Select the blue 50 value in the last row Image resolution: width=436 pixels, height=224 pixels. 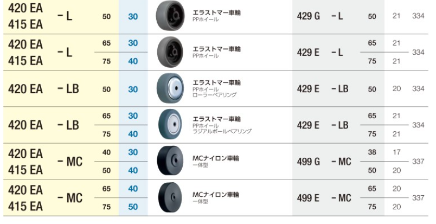[x=133, y=207]
